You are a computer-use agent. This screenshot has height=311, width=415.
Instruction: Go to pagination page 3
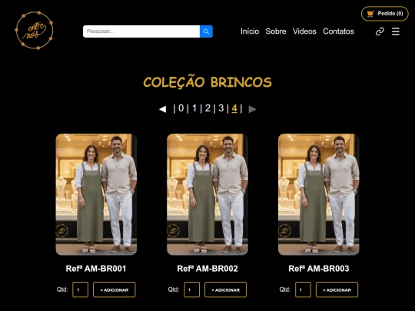pos(221,108)
